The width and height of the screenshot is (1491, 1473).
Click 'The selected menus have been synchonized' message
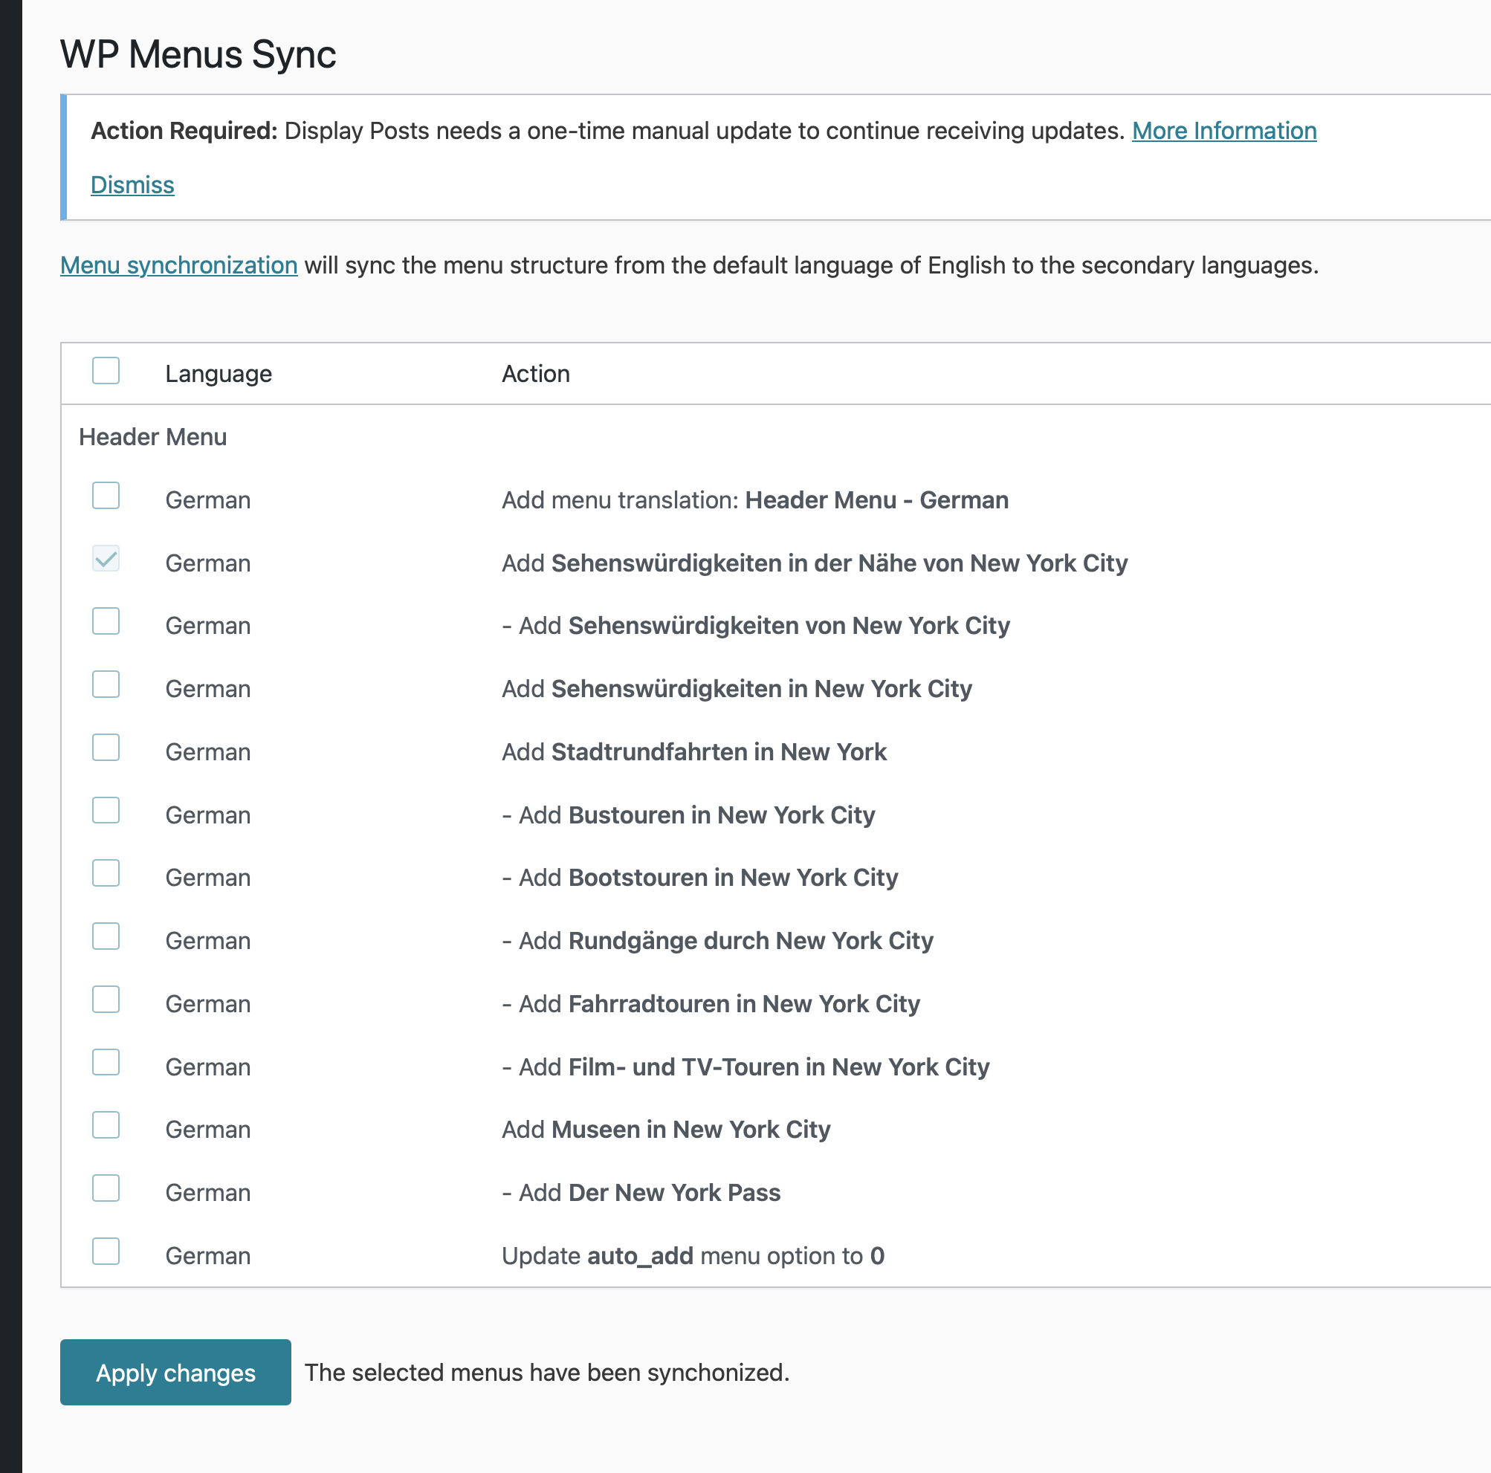pyautogui.click(x=547, y=1373)
